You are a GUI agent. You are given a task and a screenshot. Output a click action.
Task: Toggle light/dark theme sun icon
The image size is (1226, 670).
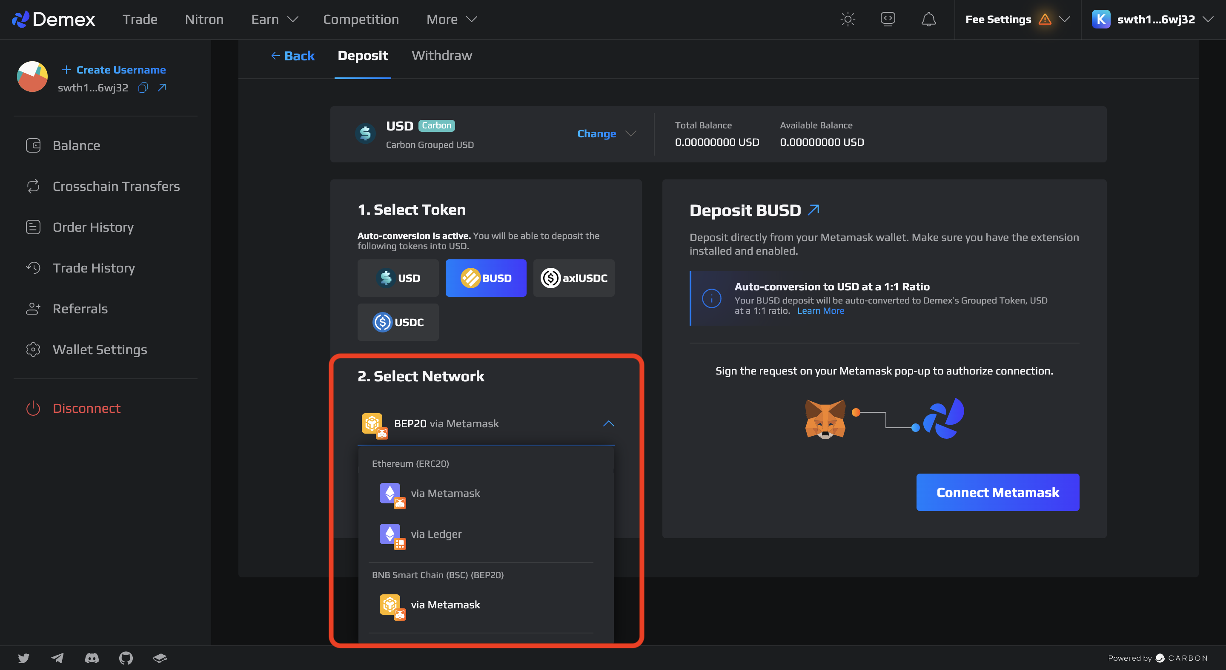(848, 19)
